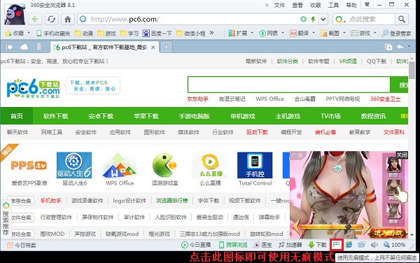The height and width of the screenshot is (263, 420).
Task: Click the 动漫 bookmark folder
Action: point(83,34)
